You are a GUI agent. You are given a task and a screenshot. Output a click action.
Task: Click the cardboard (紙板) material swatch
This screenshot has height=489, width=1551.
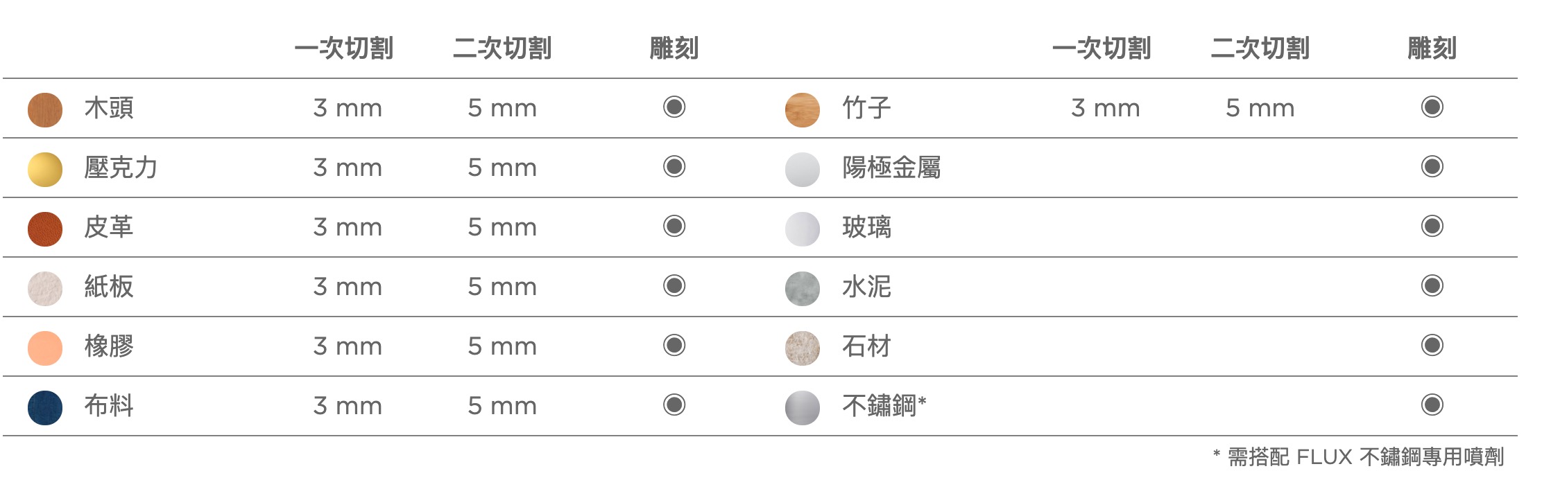click(45, 288)
